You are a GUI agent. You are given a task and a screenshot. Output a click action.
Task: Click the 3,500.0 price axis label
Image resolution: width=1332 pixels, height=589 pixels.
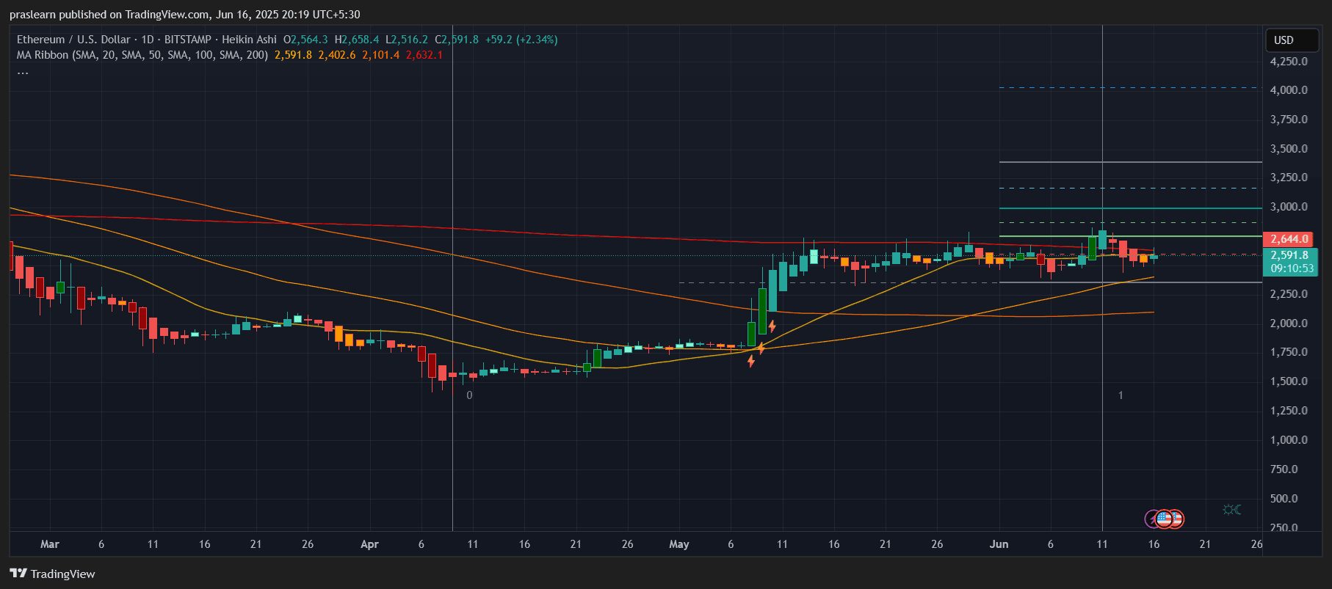pos(1289,149)
